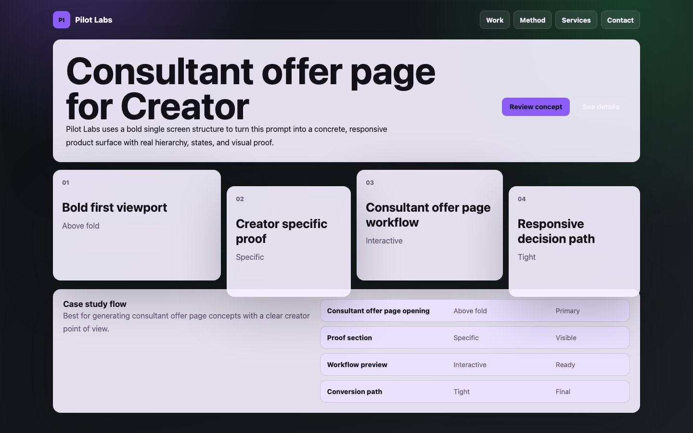Click the 04 card number label
Screen dimensions: 693x433
[x=522, y=199]
